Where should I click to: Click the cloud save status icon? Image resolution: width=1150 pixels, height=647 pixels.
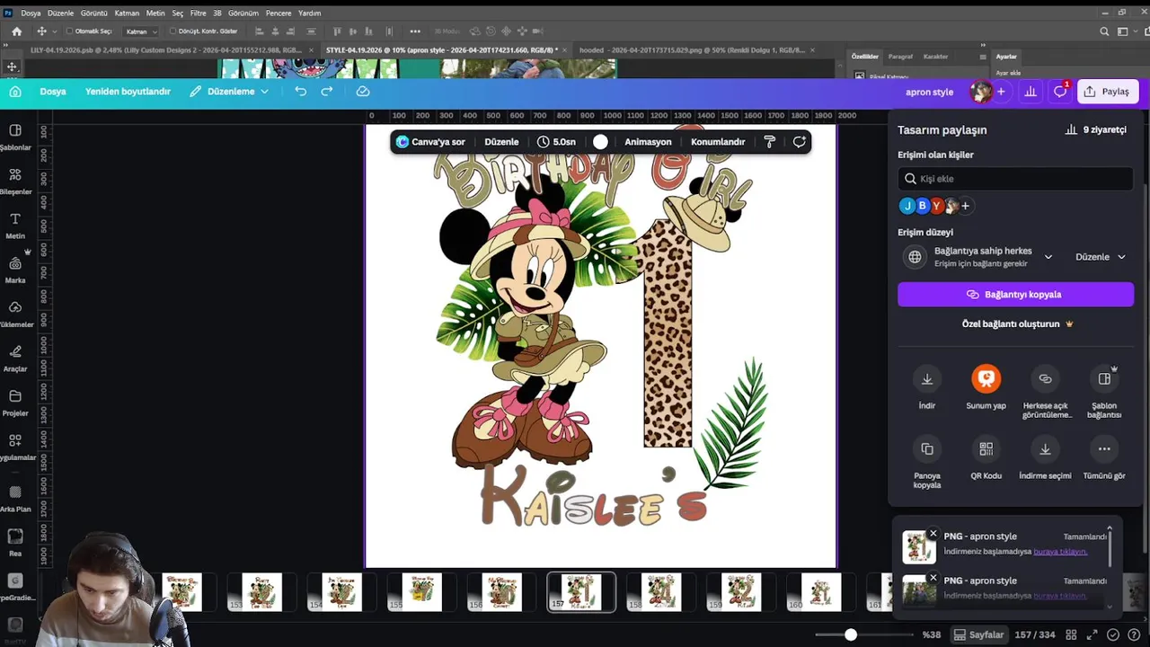click(363, 92)
